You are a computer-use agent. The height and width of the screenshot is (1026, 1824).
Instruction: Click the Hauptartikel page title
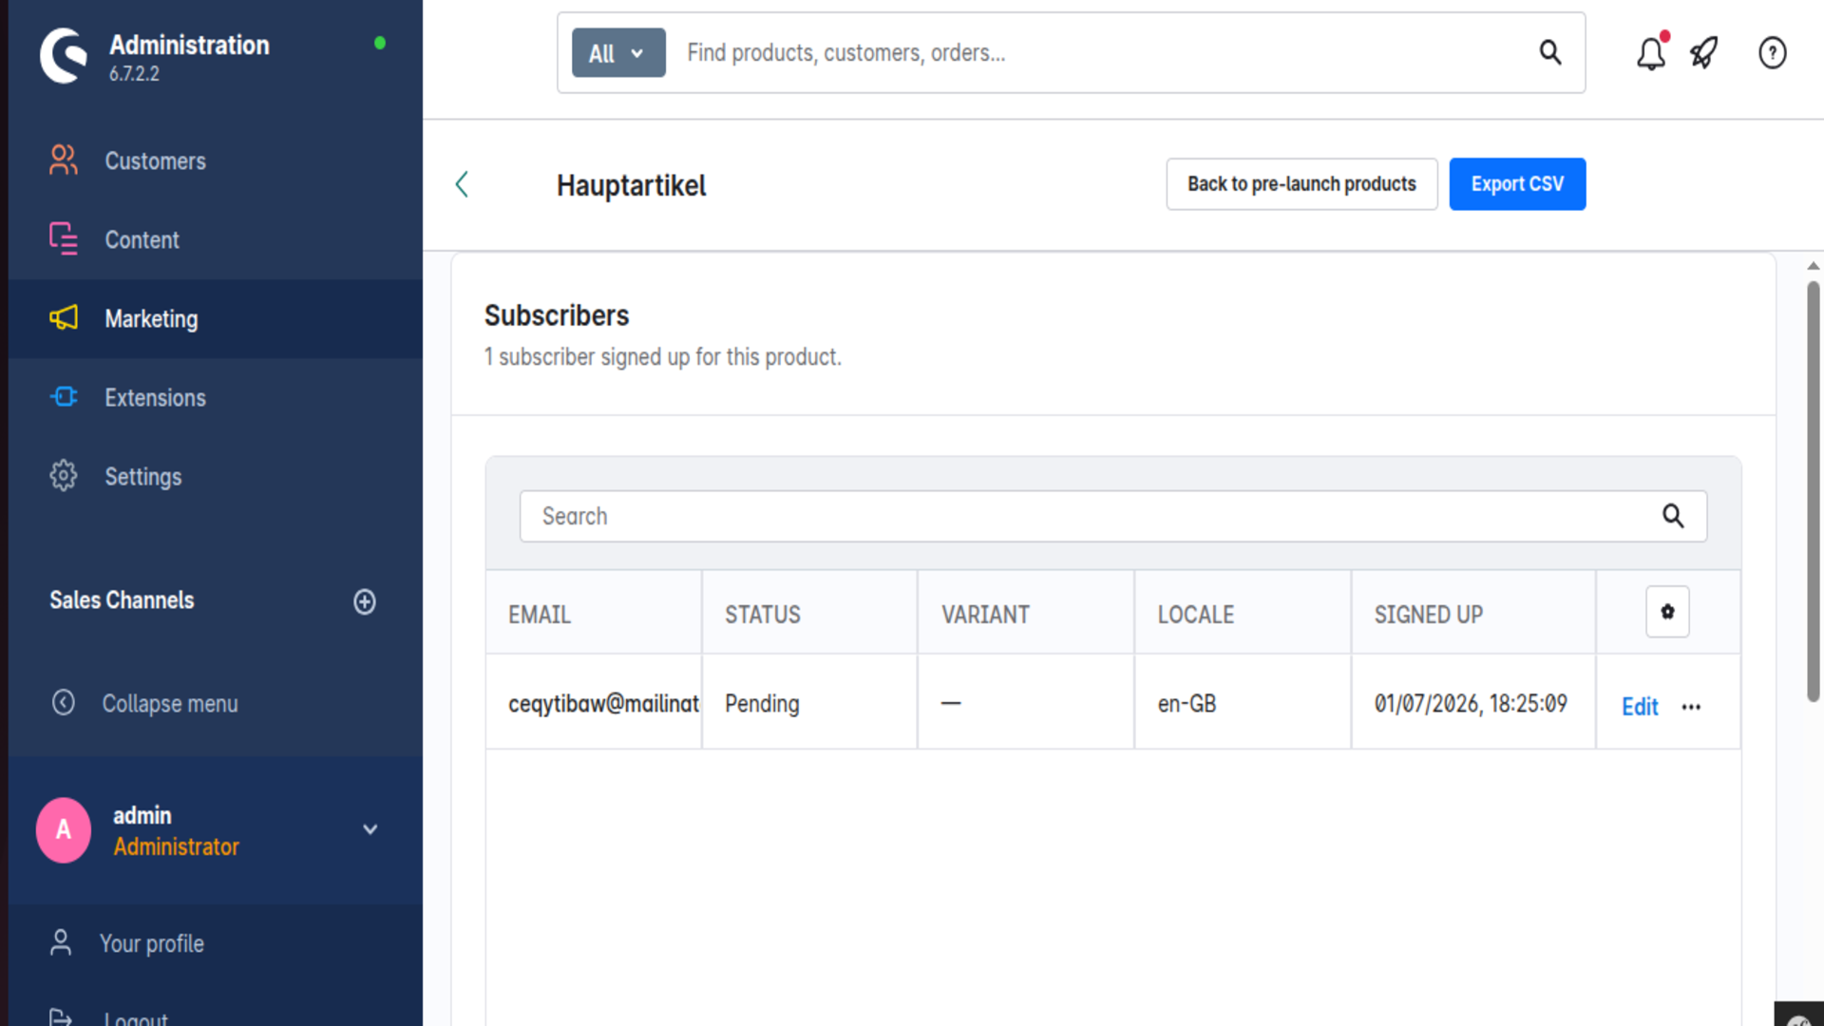tap(631, 185)
